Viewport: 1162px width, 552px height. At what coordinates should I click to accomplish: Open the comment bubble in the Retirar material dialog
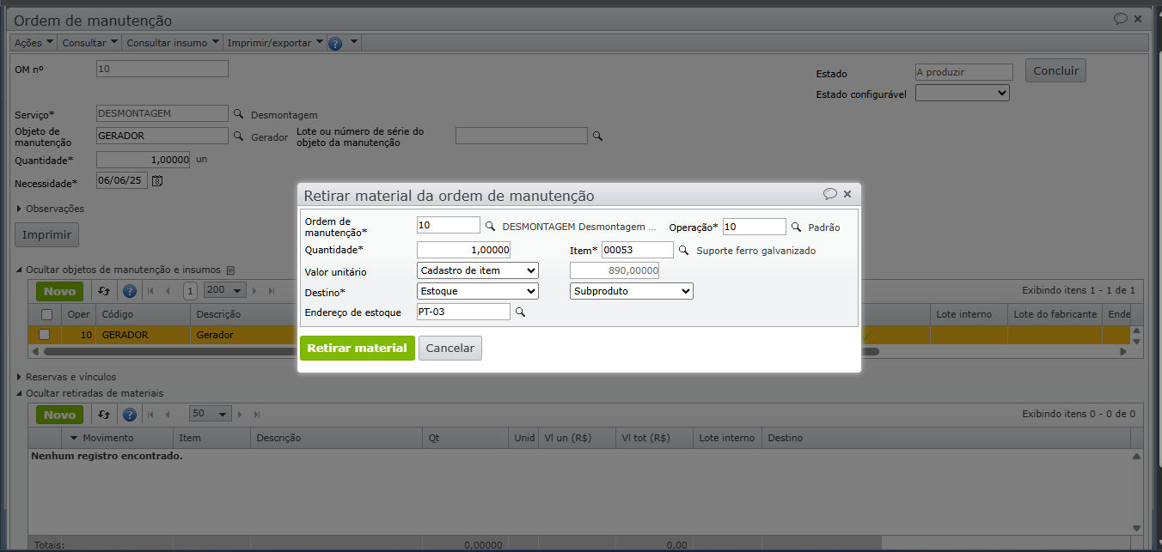(829, 194)
